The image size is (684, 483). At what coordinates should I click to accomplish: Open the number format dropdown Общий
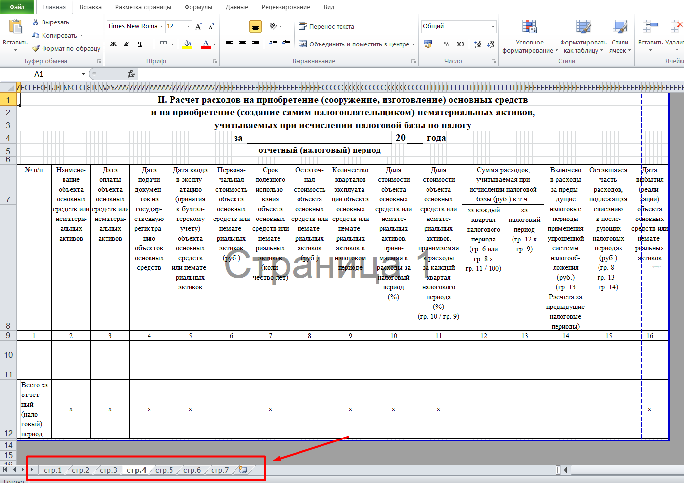tap(493, 26)
